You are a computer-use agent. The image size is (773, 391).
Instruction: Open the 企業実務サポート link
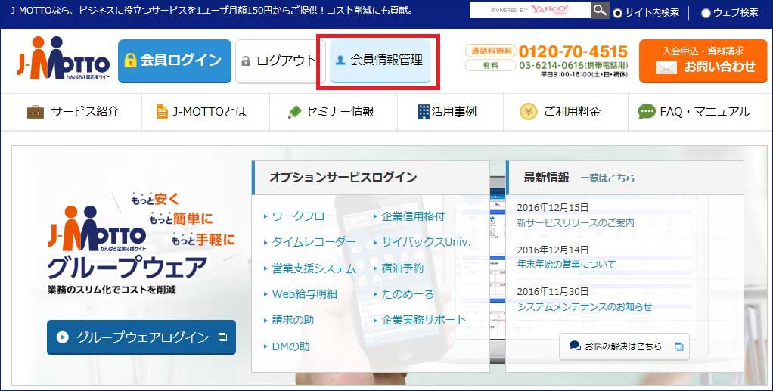(x=424, y=320)
